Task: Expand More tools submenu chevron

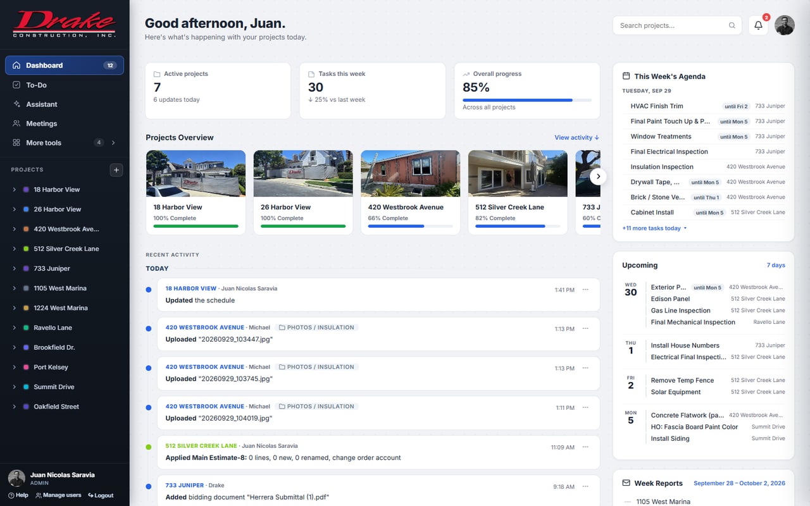Action: [x=113, y=143]
